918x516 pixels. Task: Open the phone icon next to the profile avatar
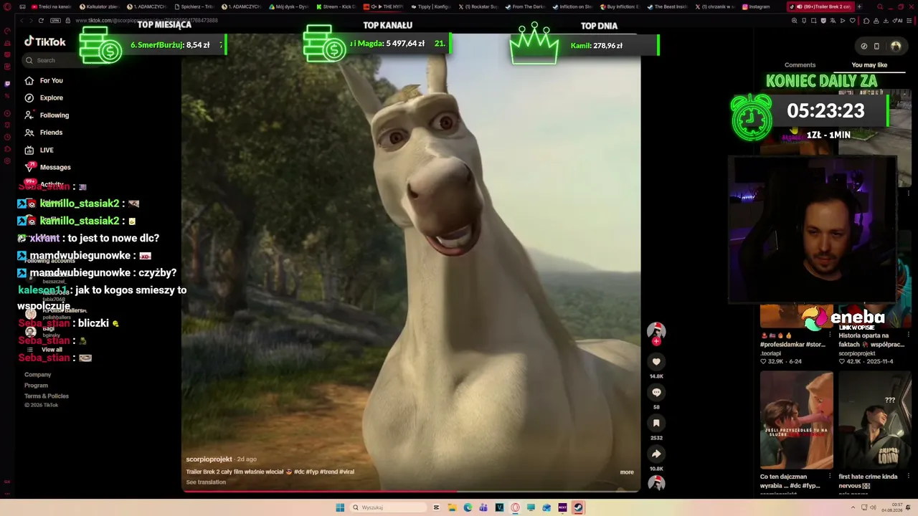click(x=876, y=46)
